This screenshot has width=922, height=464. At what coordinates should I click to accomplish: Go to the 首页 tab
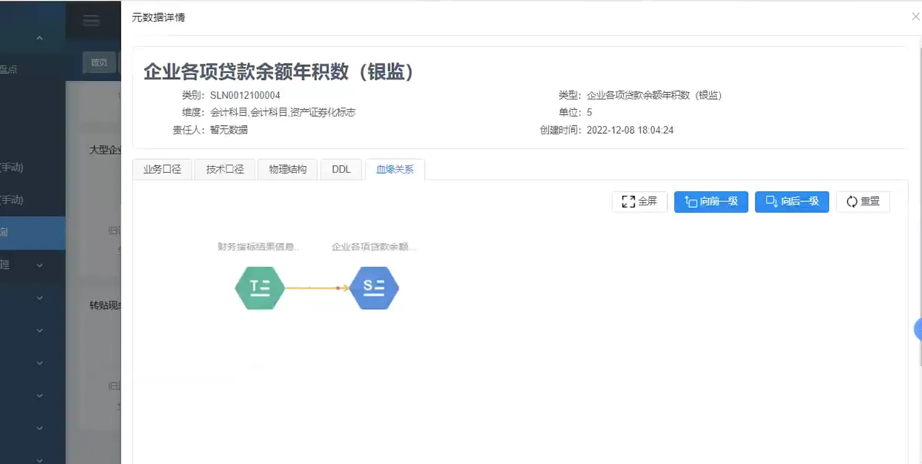pyautogui.click(x=99, y=63)
